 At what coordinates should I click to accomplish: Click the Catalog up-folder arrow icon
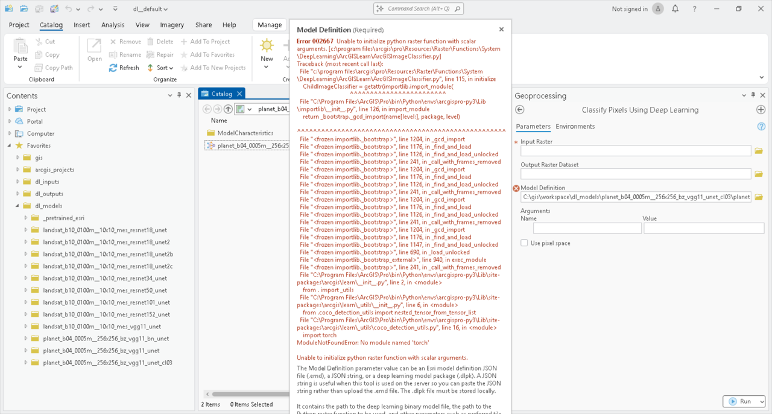coord(228,109)
